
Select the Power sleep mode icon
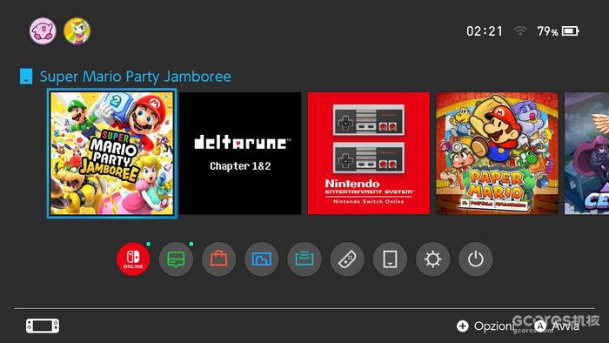pos(475,259)
